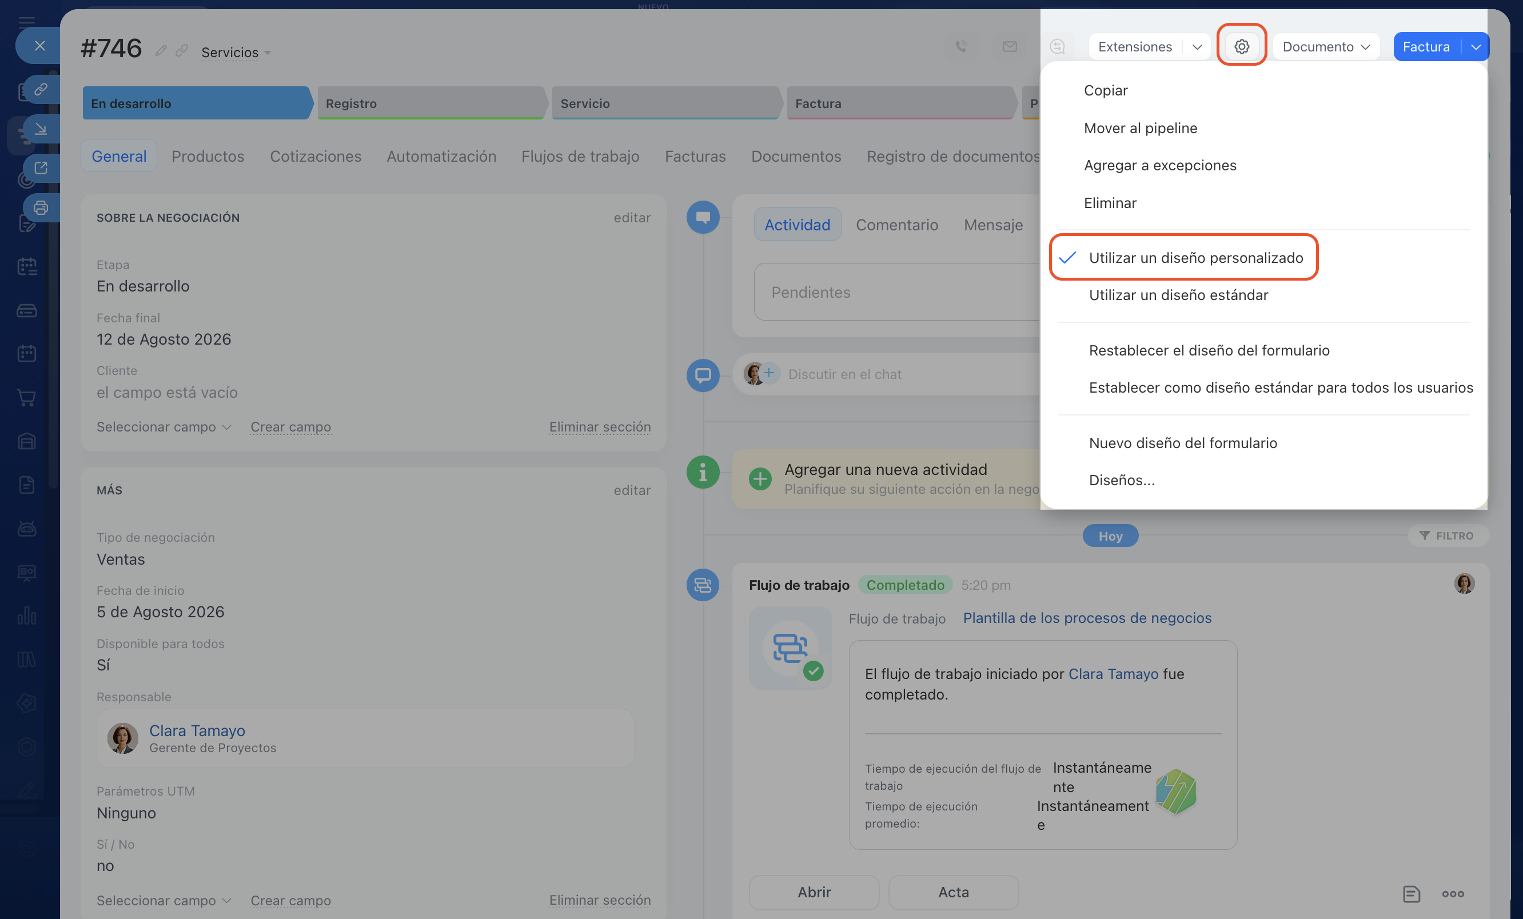Click the 'Discutir en el chat' field

coord(844,374)
